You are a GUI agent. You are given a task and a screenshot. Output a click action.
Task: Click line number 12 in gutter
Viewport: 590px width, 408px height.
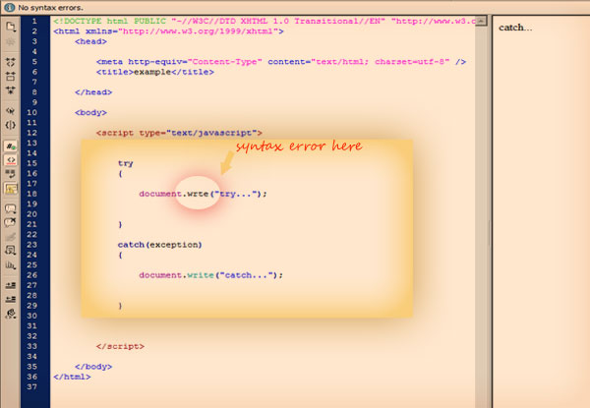32,133
